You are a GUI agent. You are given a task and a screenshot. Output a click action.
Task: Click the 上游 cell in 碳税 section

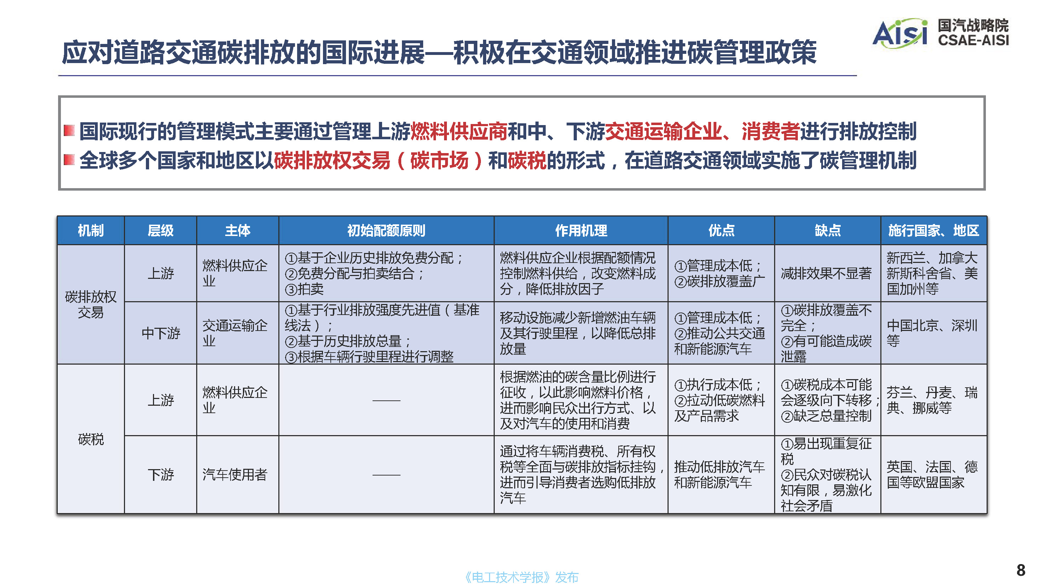(160, 400)
